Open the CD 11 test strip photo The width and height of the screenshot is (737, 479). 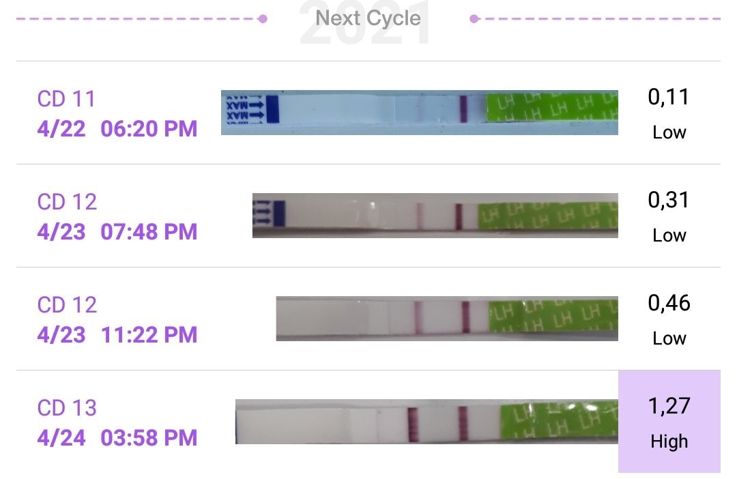(x=420, y=112)
